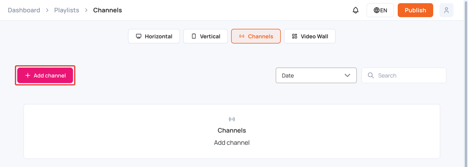Switch to the Vertical tab
The height and width of the screenshot is (167, 468).
(206, 37)
